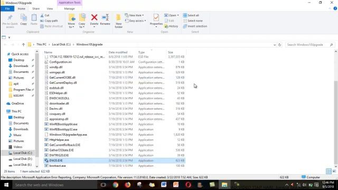Image resolution: width=338 pixels, height=190 pixels.
Task: Click History in the ribbon
Action: tap(171, 26)
